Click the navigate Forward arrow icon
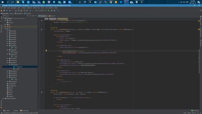 tap(33, 10)
